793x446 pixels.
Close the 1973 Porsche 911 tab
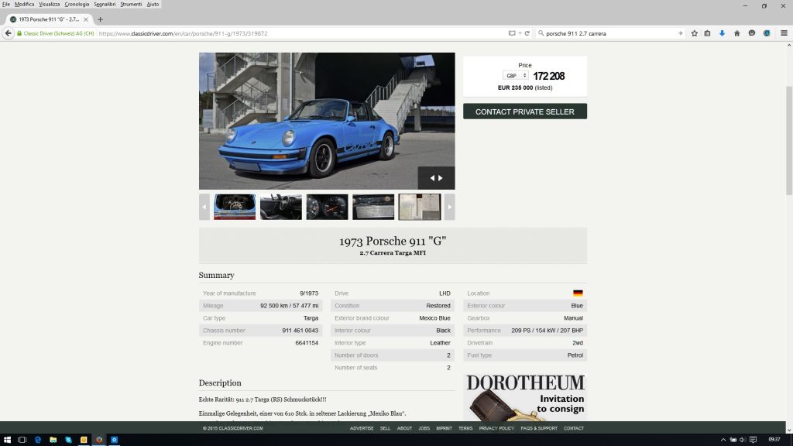pos(86,19)
